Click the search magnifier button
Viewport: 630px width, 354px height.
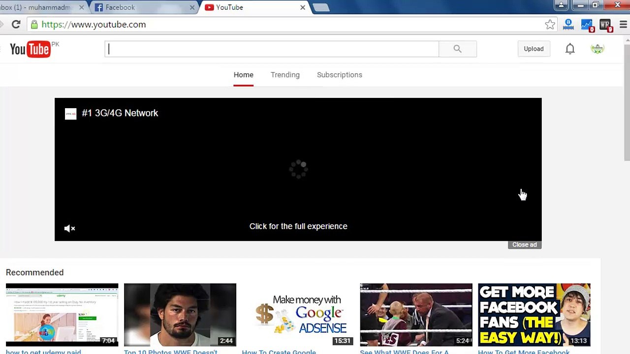[x=458, y=49]
